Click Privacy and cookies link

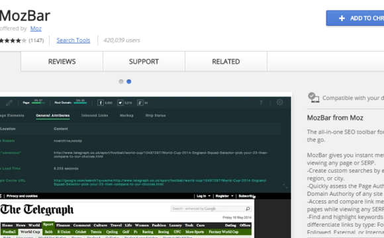pyautogui.click(x=22, y=196)
